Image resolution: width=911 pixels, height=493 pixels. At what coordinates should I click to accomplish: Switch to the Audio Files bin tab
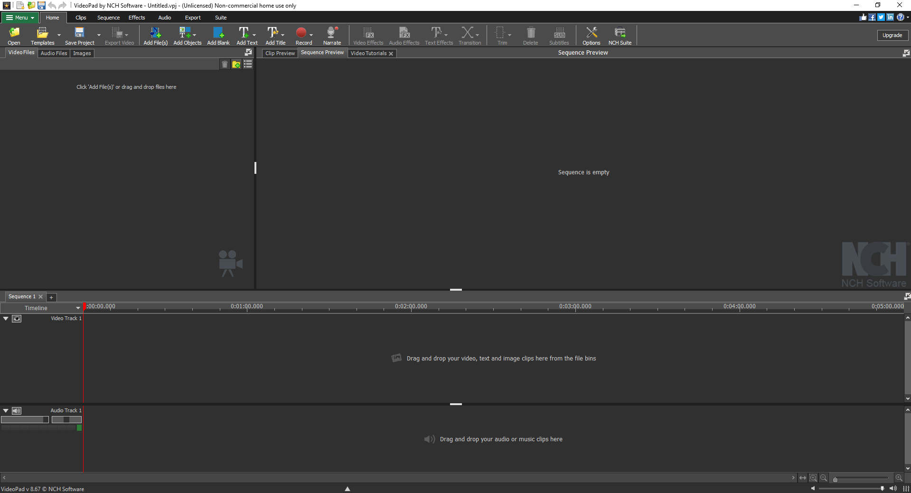click(53, 53)
